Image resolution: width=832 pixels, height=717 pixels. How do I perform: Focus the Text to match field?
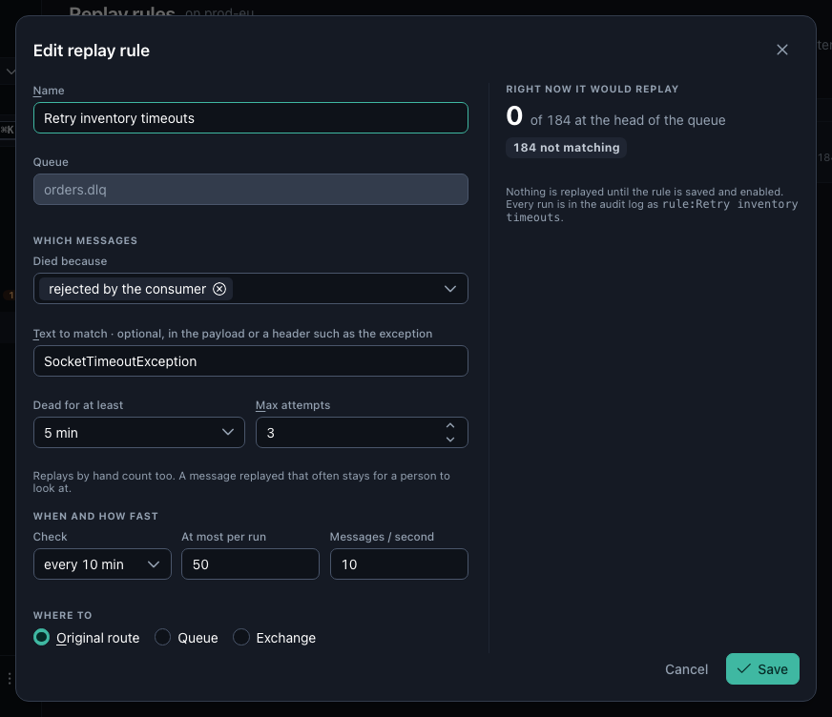click(250, 361)
